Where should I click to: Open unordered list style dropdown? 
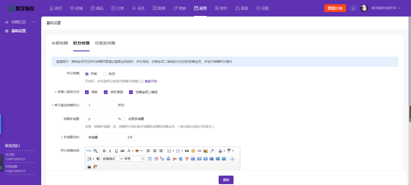[182, 151]
